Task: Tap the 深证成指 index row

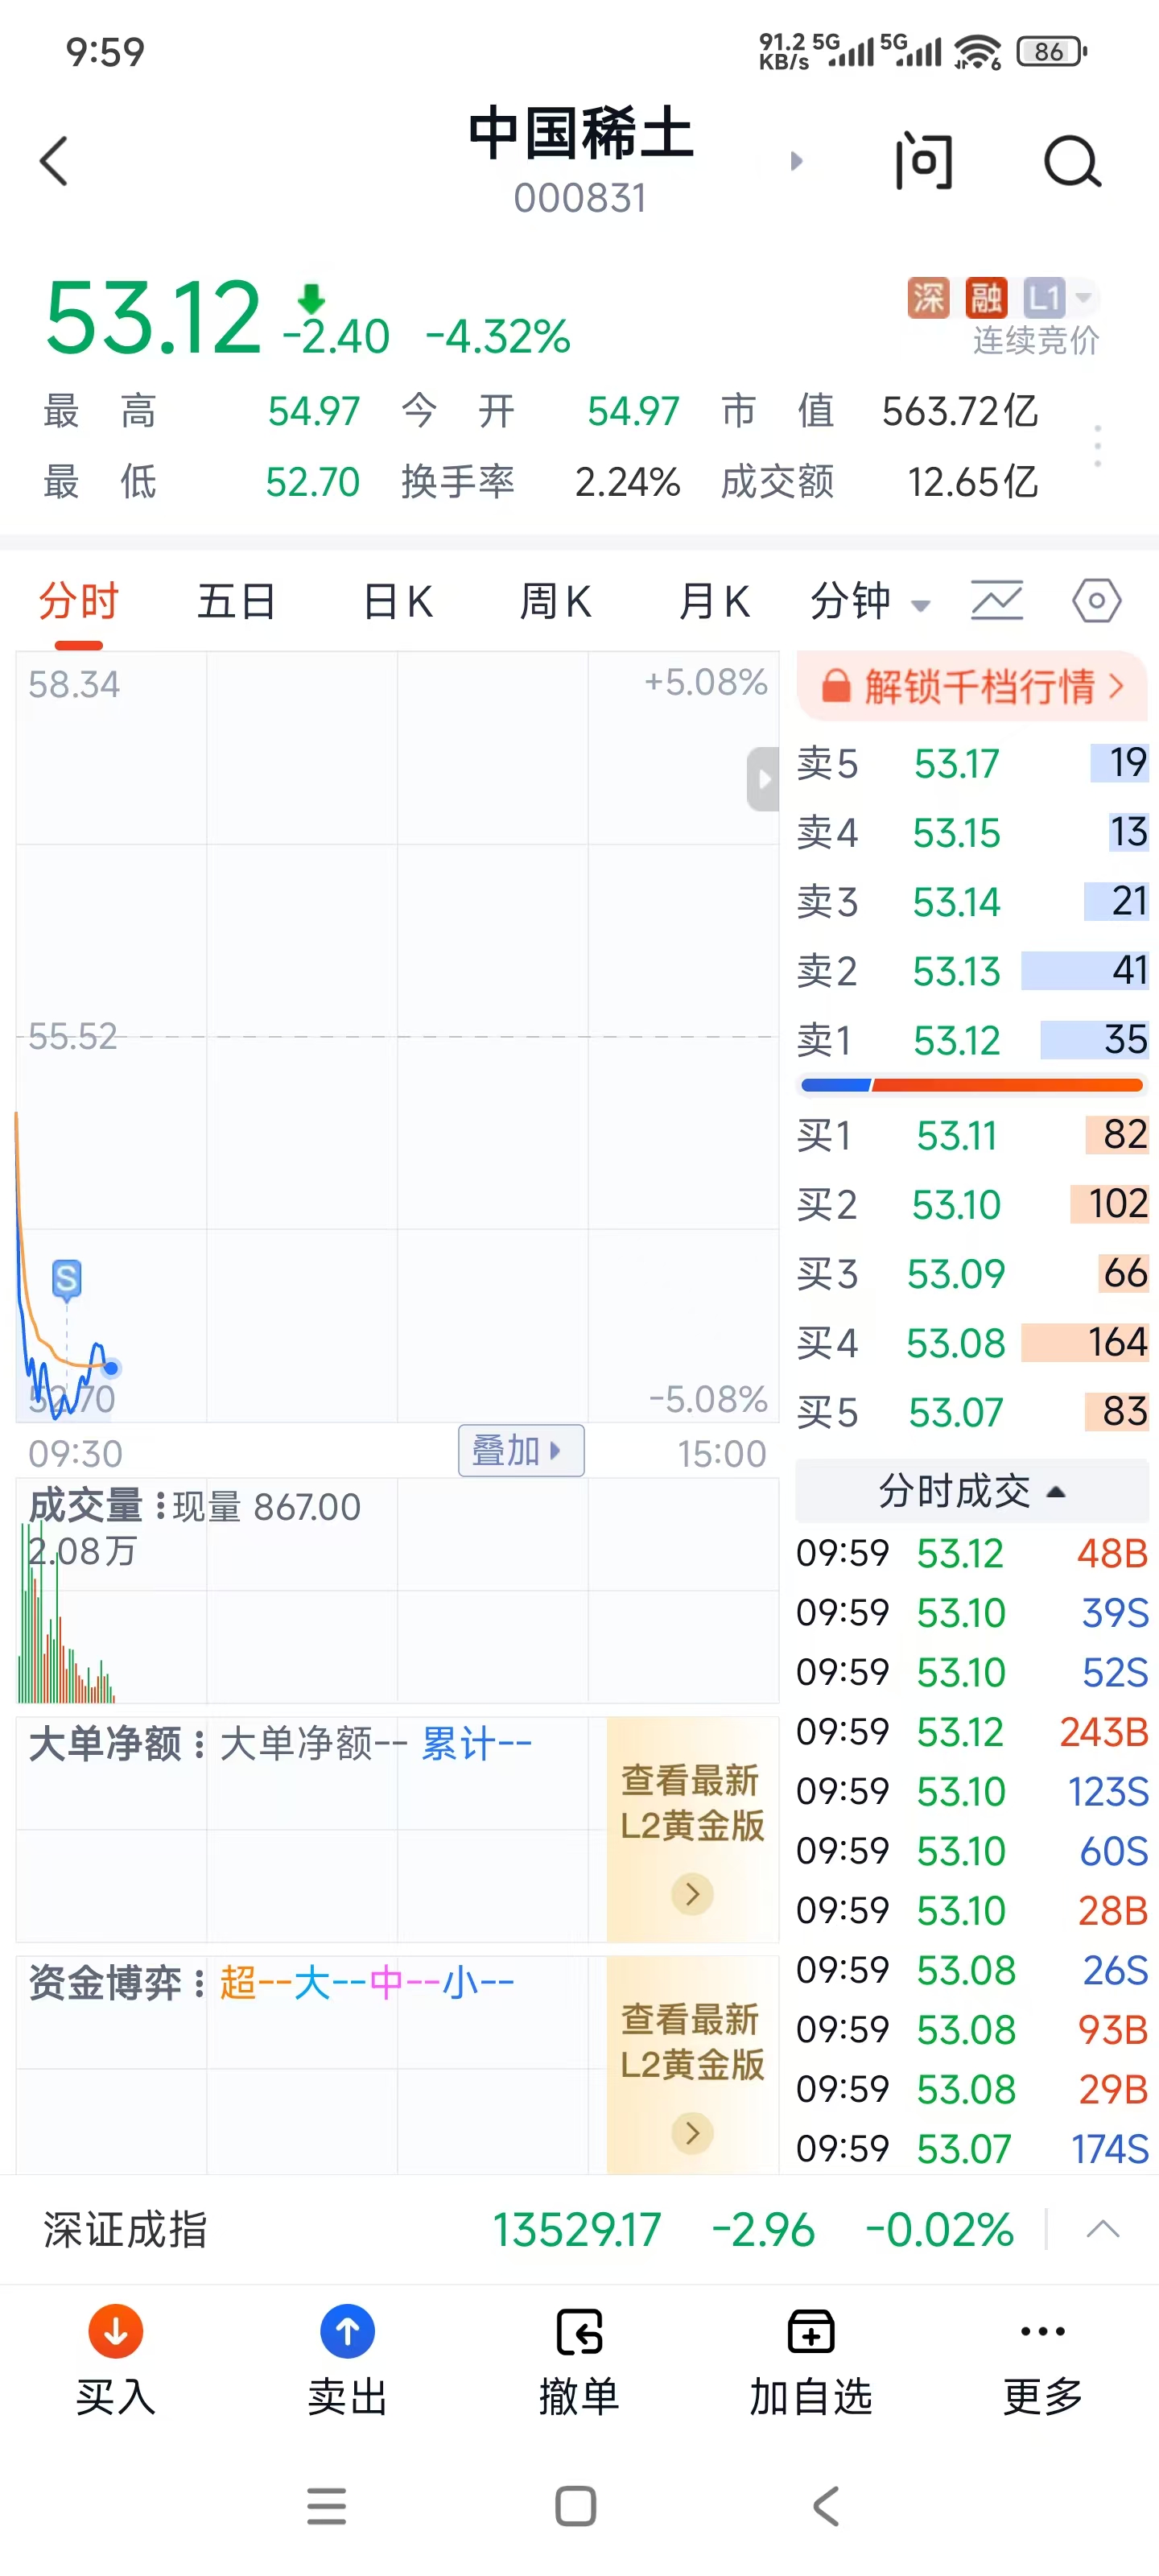Action: [x=579, y=2229]
